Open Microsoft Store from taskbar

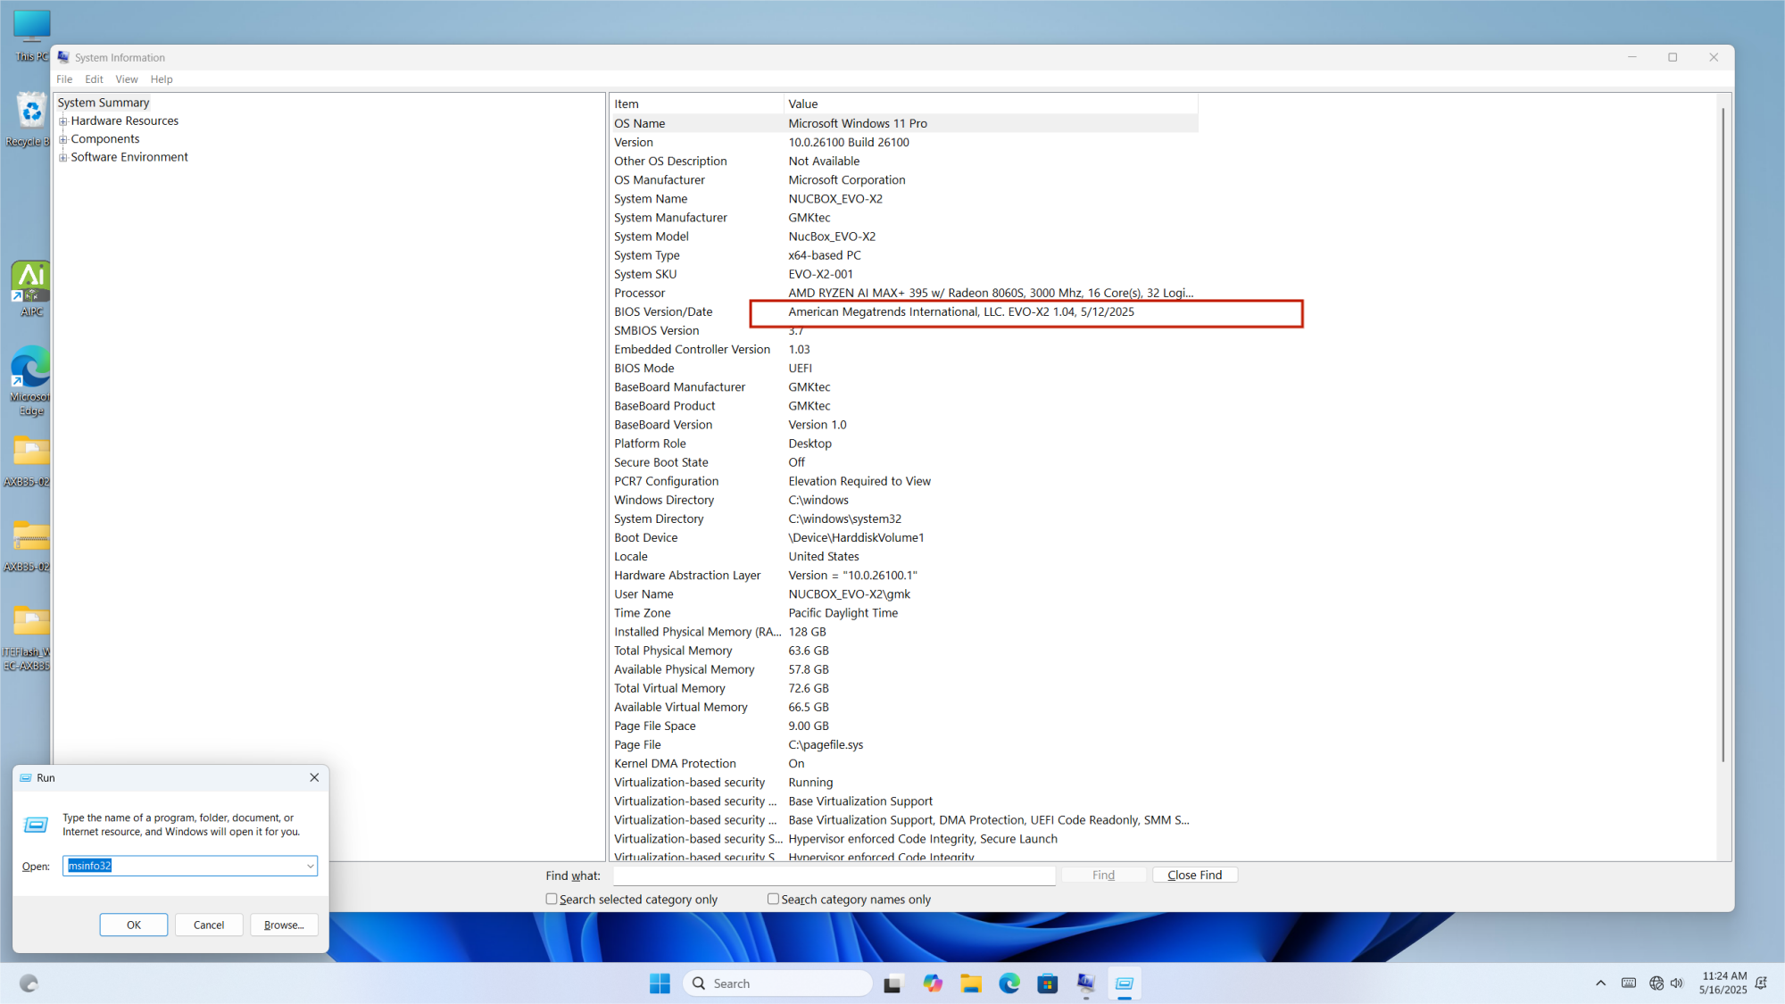pos(1048,983)
